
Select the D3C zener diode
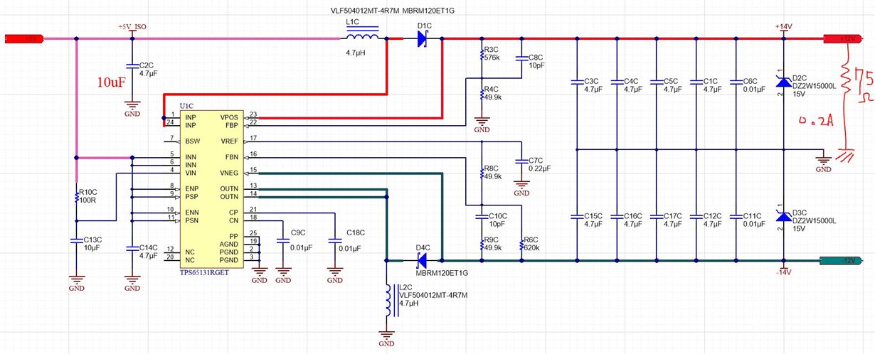pyautogui.click(x=783, y=216)
